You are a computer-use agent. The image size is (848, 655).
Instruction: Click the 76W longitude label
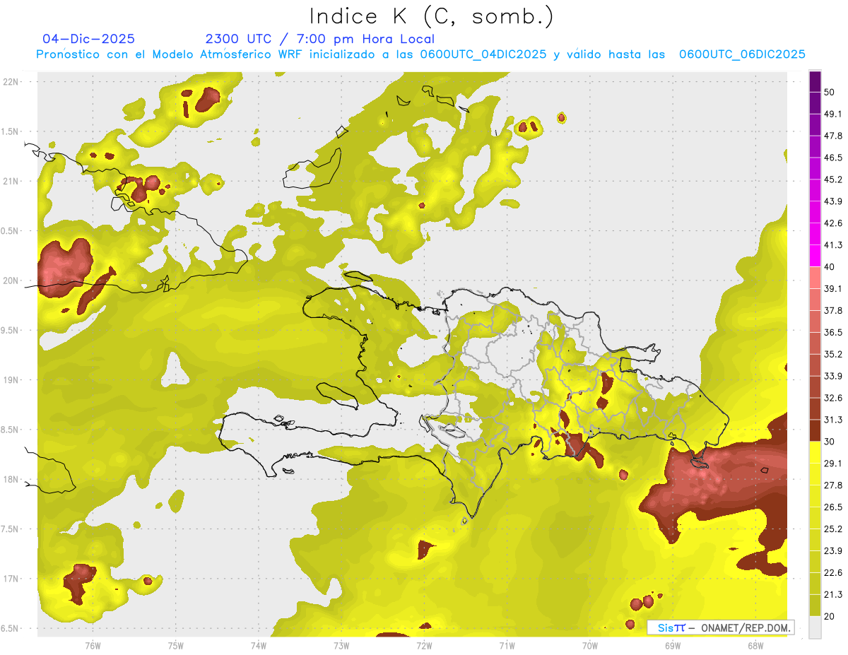pyautogui.click(x=93, y=645)
